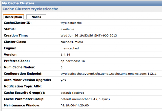This screenshot has width=162, height=111.
Task: Select the maintenance window 'fri:19:00-fri:20:00'
Action: tap(75, 105)
